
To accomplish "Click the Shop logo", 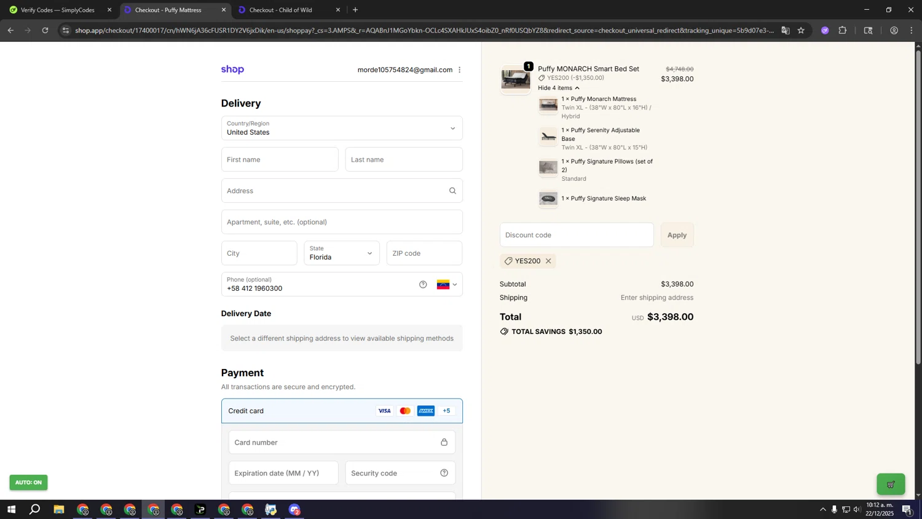I will 232,70.
